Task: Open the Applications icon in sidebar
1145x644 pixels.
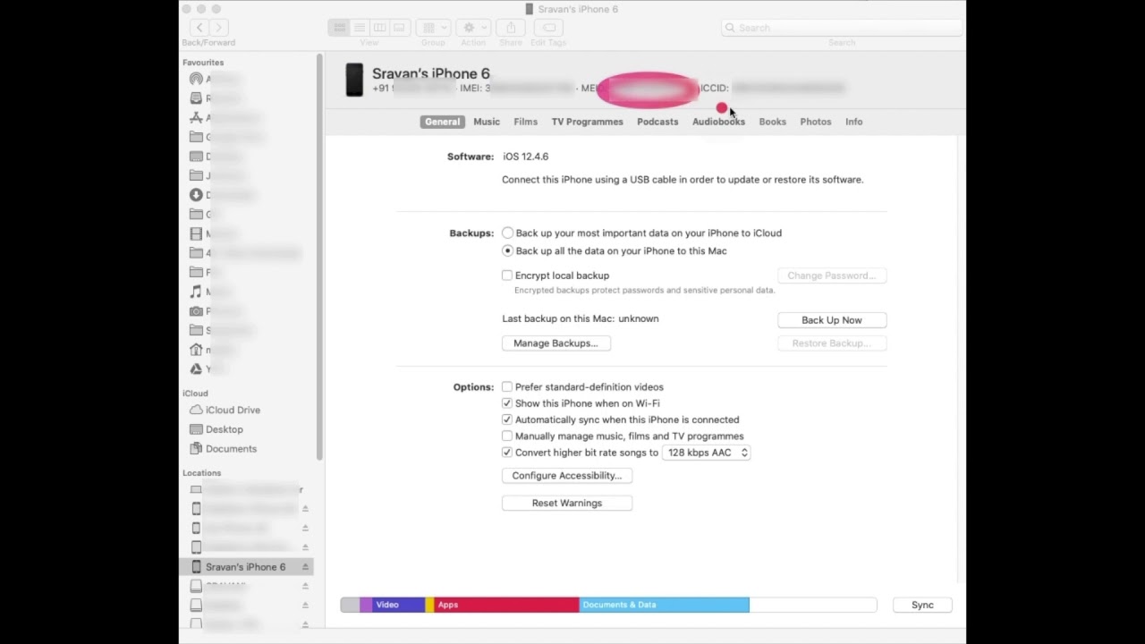Action: (x=196, y=117)
